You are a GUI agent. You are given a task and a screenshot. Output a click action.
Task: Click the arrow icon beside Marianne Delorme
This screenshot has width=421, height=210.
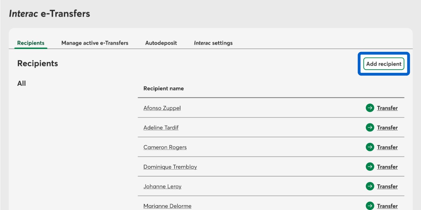pos(370,206)
